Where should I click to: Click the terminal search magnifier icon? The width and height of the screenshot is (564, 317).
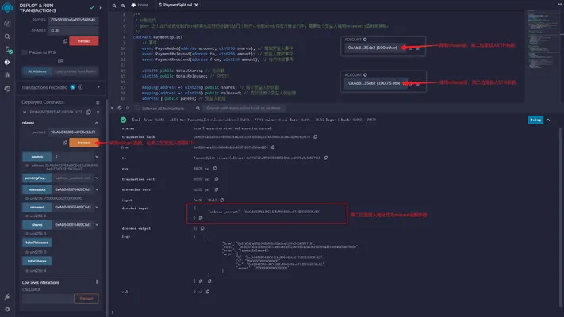point(198,109)
